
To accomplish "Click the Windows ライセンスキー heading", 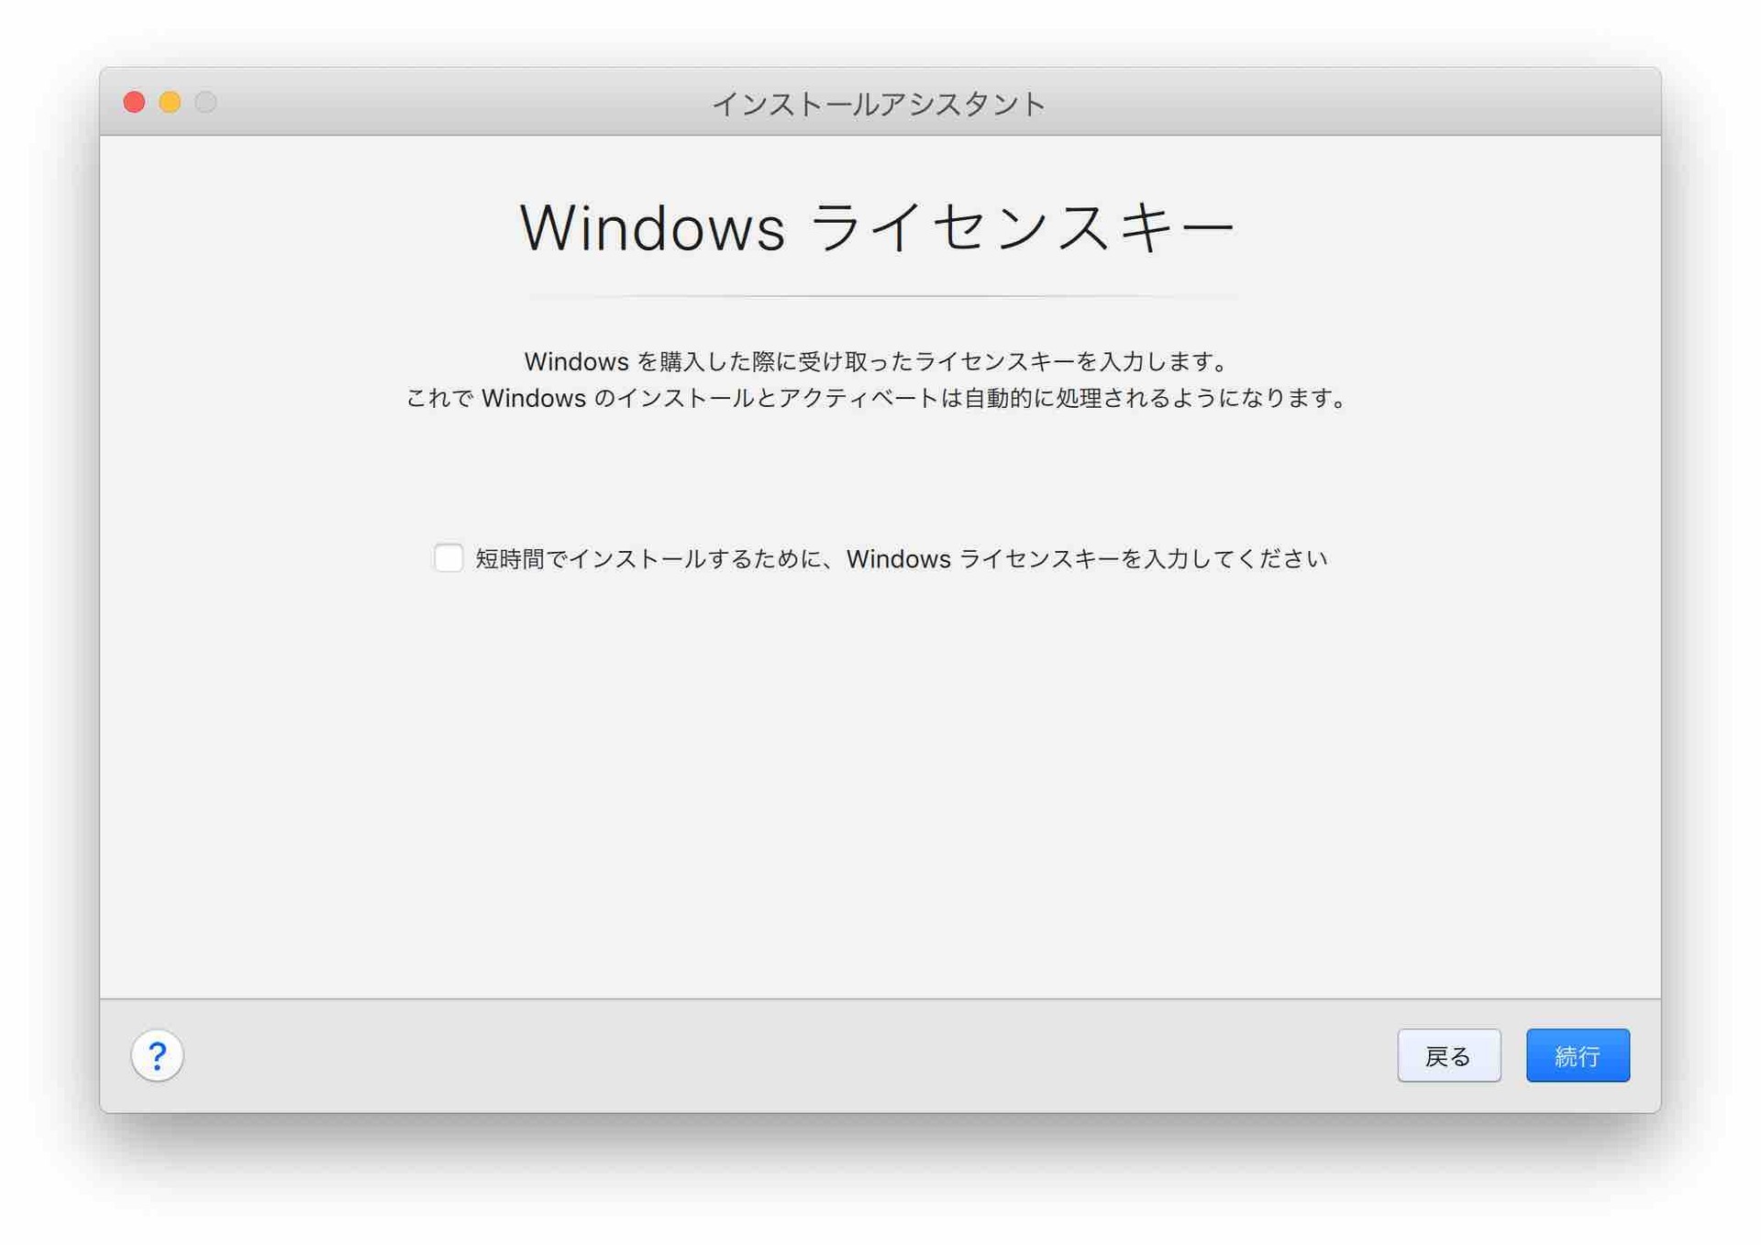I will 879,227.
